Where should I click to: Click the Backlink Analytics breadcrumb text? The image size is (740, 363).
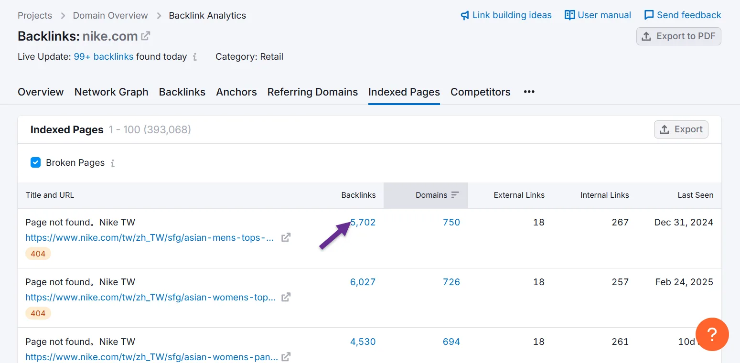point(207,15)
